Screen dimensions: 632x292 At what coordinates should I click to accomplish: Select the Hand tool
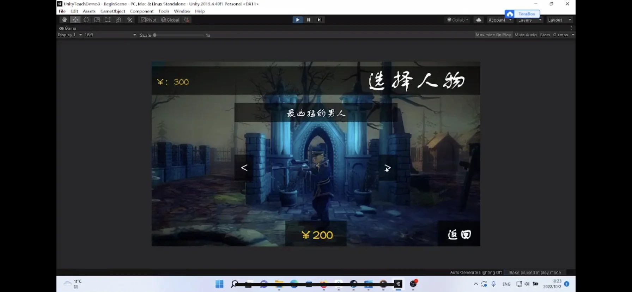(x=64, y=20)
